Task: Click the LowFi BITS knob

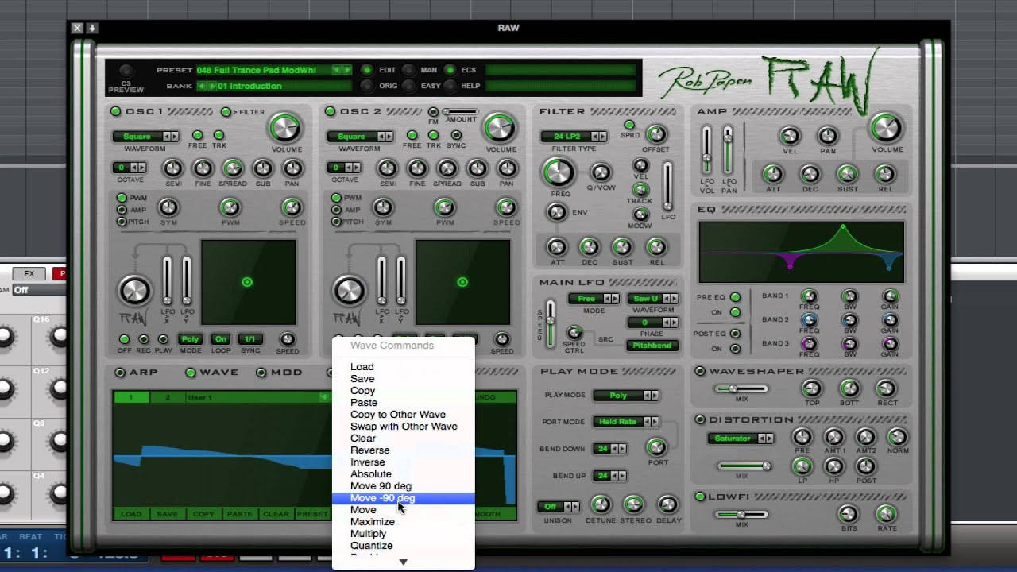Action: 849,514
